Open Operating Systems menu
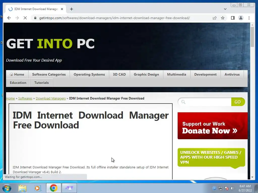The width and height of the screenshot is (258, 193). tap(89, 74)
